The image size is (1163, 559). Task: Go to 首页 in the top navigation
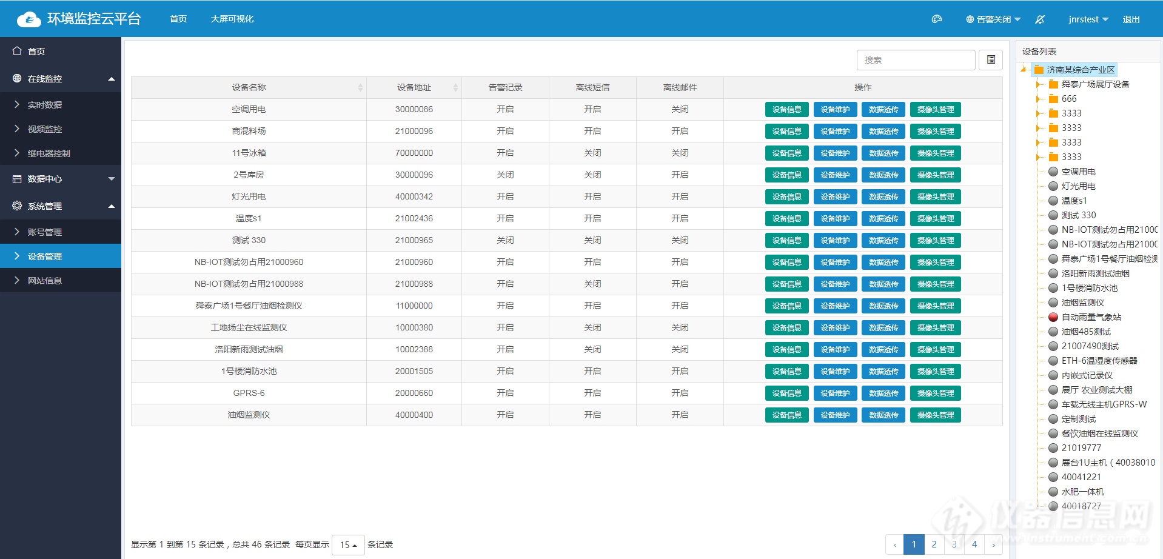click(178, 19)
